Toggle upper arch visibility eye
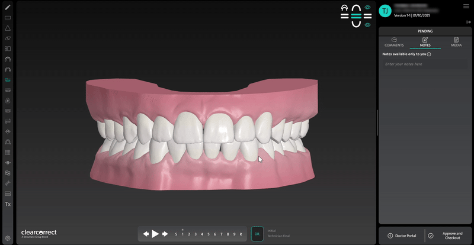The width and height of the screenshot is (474, 245). [x=368, y=8]
